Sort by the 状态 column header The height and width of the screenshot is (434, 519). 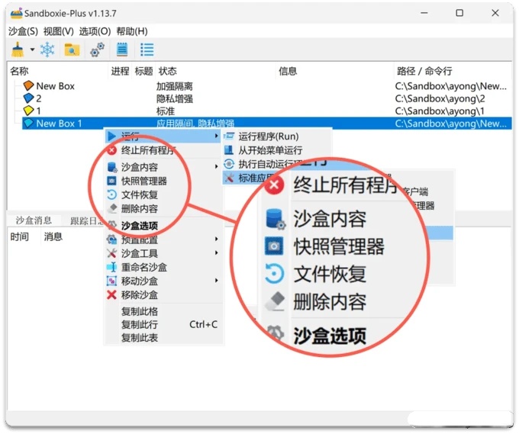[167, 71]
